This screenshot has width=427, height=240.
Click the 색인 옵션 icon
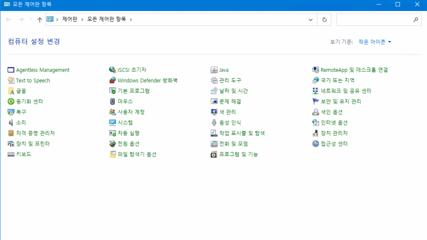tap(316, 112)
